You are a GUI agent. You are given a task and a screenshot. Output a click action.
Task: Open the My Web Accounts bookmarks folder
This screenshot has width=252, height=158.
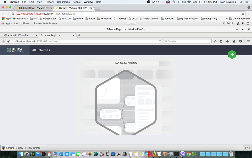188,18
